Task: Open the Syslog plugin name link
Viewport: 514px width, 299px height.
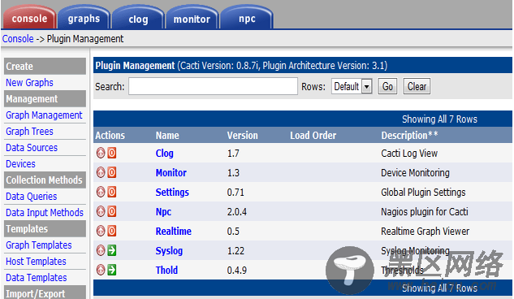Action: [169, 251]
